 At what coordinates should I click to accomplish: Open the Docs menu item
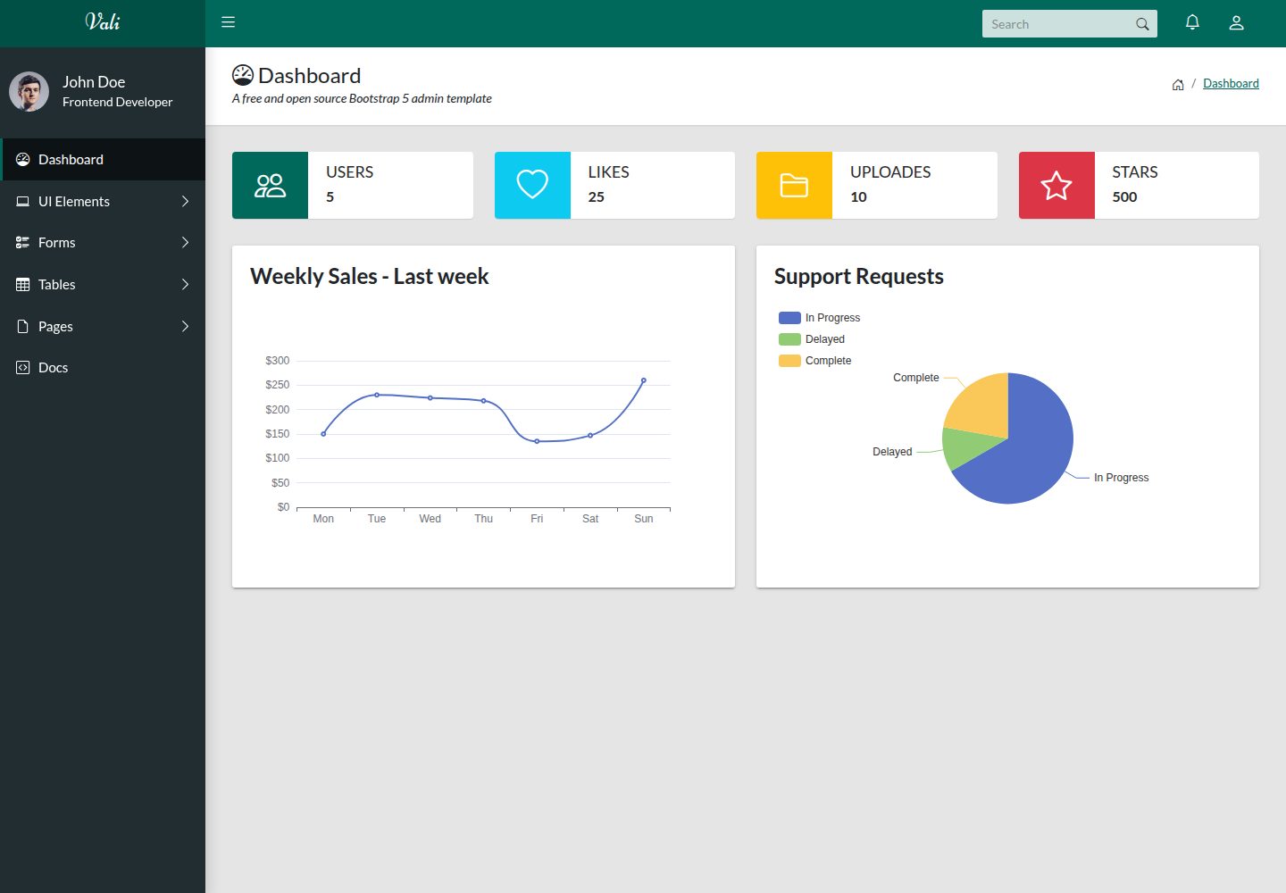(x=103, y=367)
